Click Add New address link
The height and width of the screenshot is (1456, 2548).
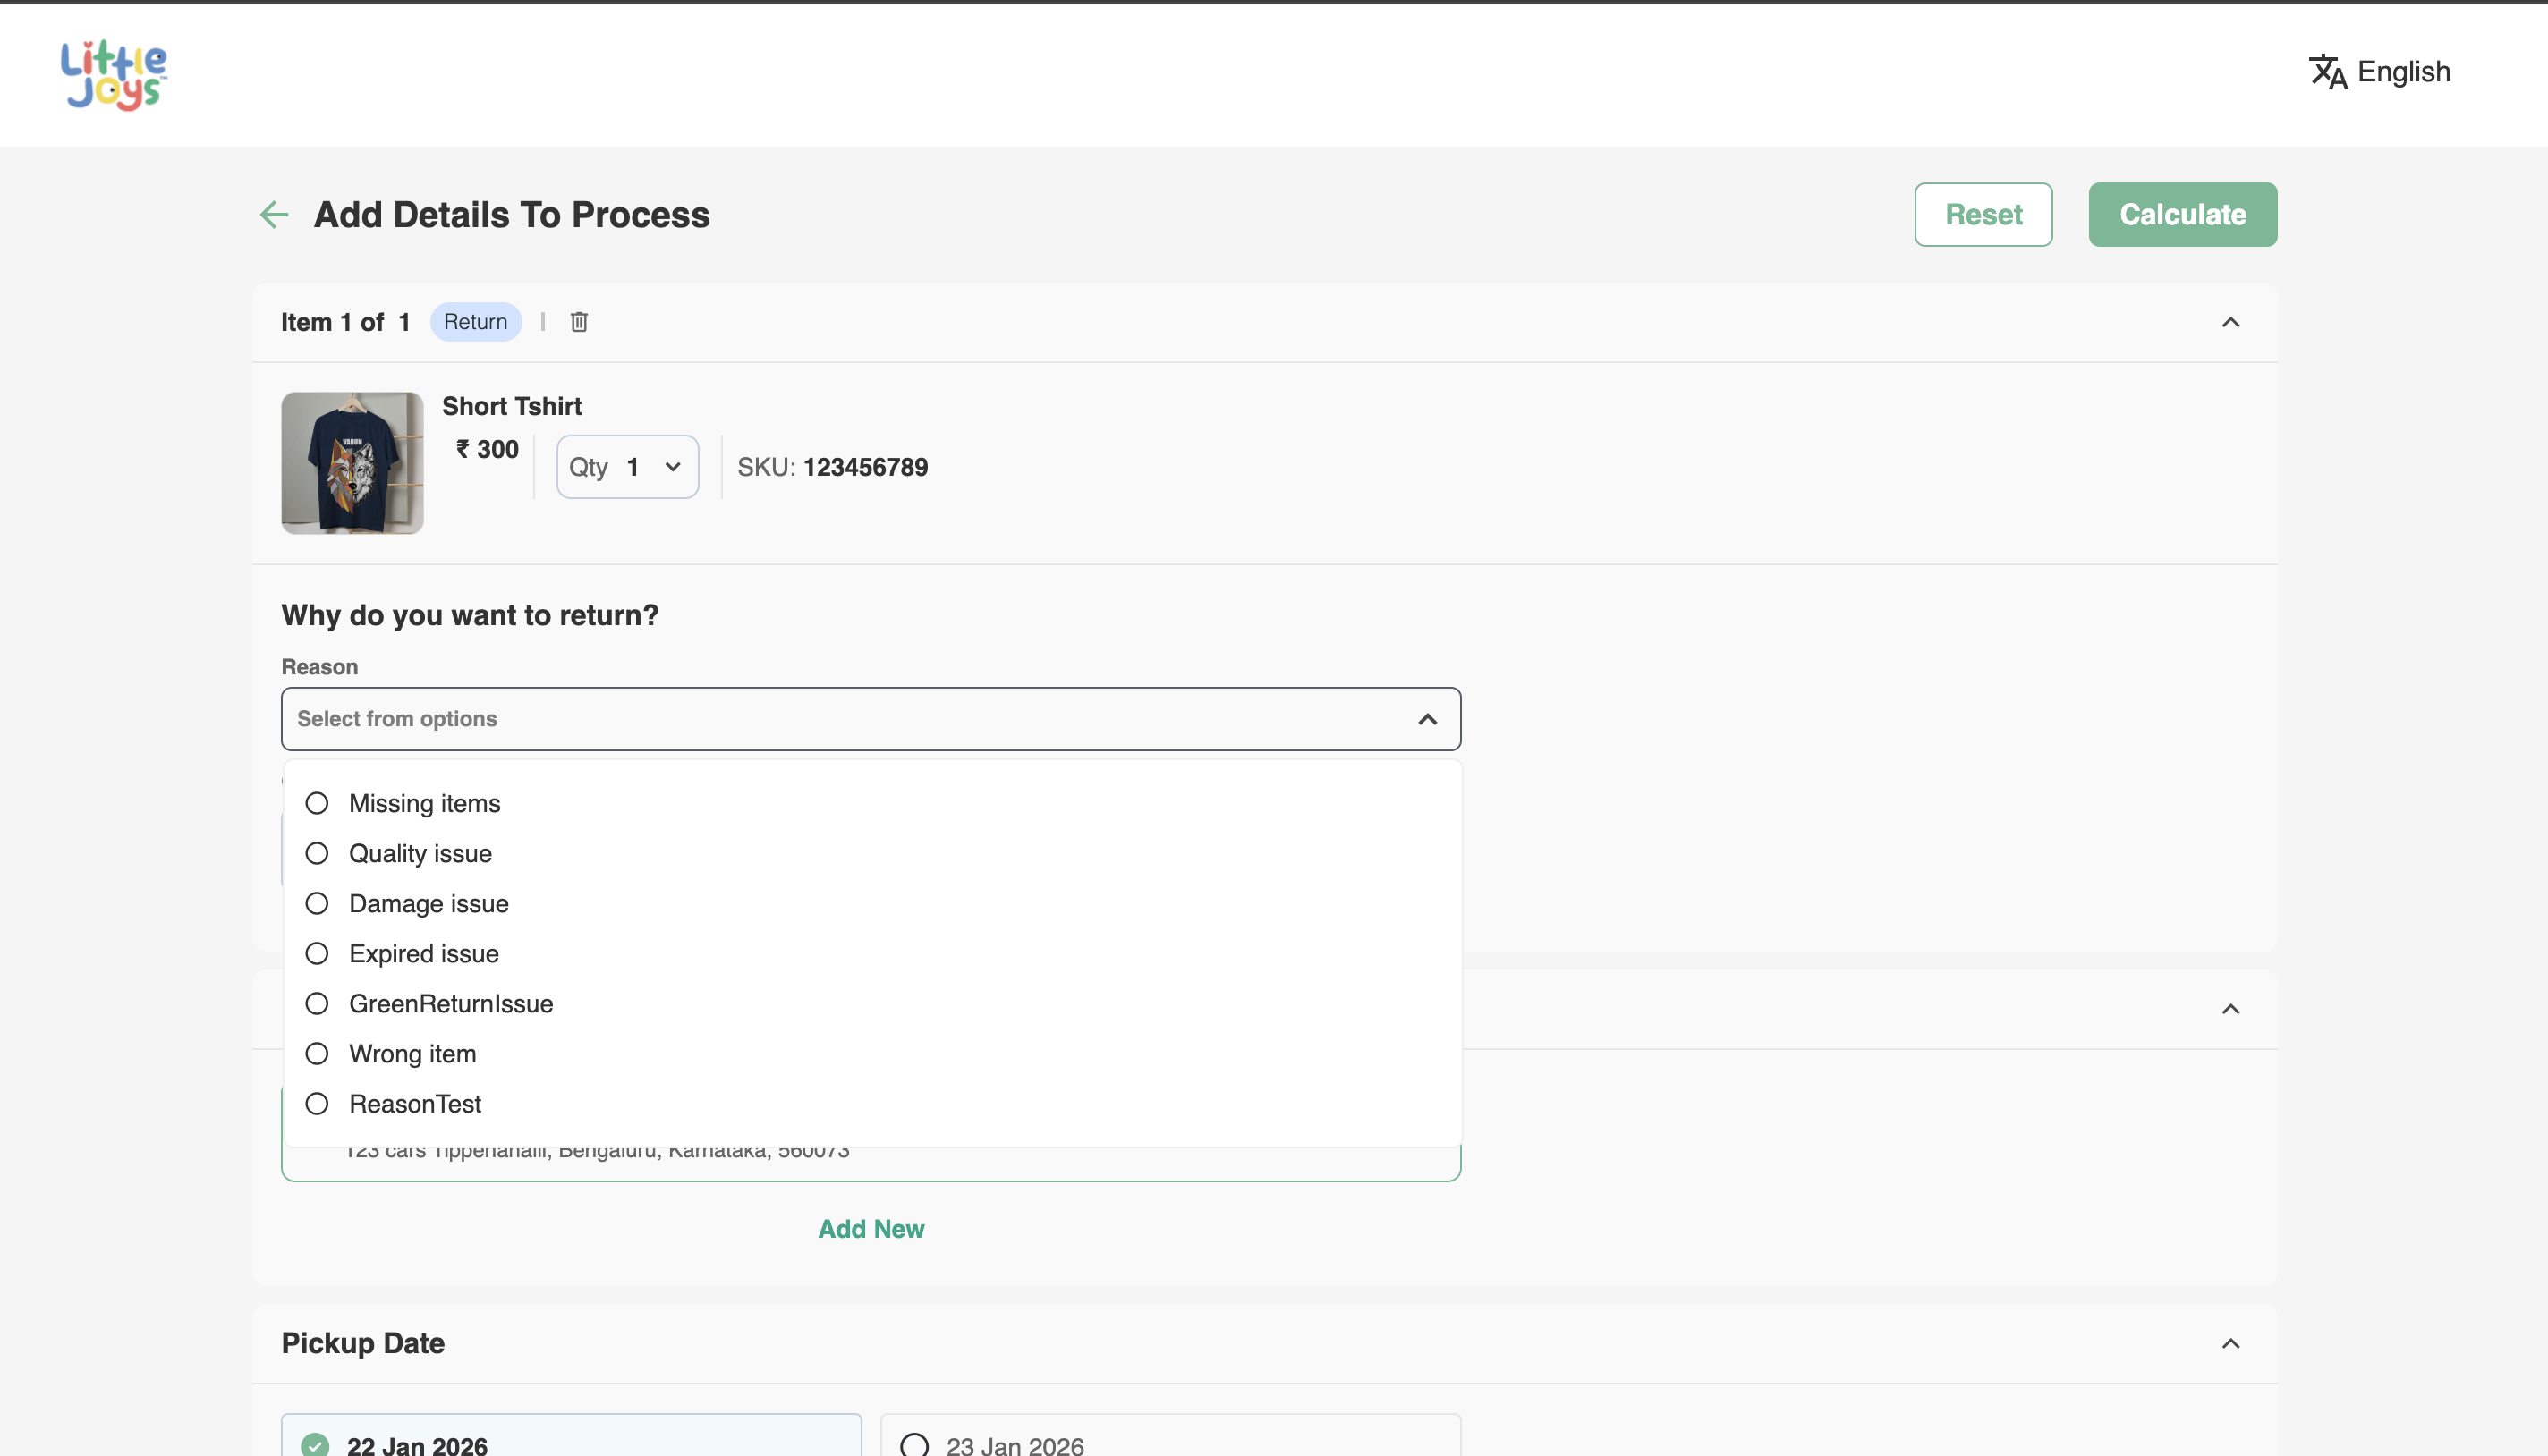point(871,1229)
